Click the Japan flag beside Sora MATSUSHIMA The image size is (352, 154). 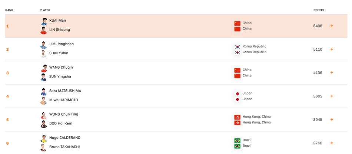click(237, 93)
